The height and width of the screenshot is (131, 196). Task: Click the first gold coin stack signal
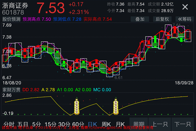click(77, 106)
